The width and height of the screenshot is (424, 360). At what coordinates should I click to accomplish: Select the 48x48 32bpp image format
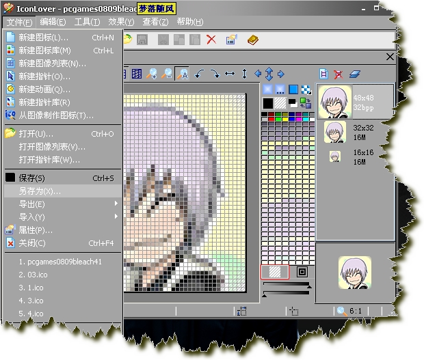(x=356, y=102)
